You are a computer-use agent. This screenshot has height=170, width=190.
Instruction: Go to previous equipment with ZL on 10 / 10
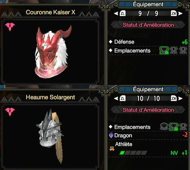[120, 99]
